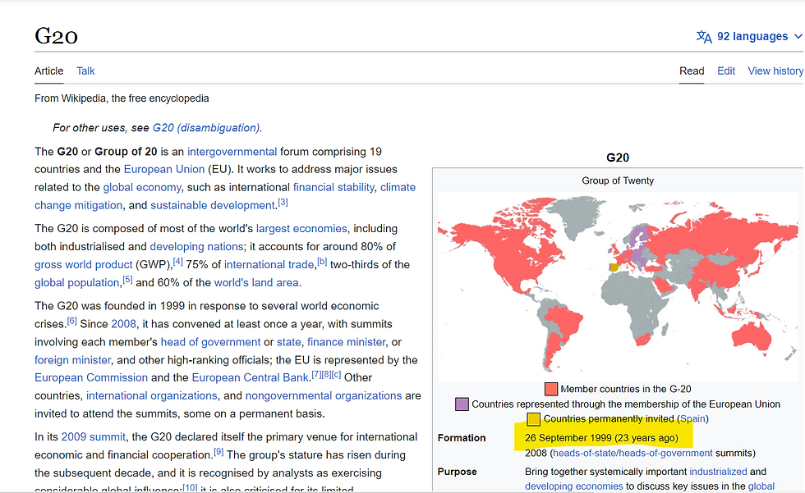The image size is (805, 493).
Task: Open the View history tab
Action: [775, 71]
